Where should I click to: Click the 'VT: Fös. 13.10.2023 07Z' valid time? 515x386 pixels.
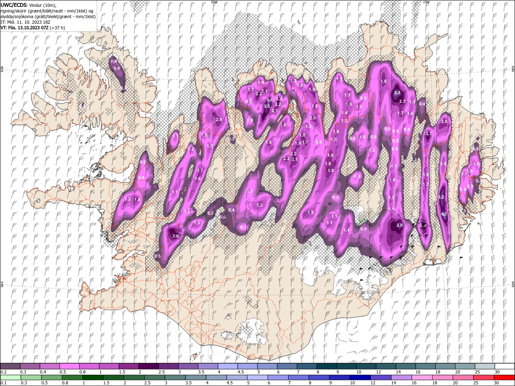(25, 28)
